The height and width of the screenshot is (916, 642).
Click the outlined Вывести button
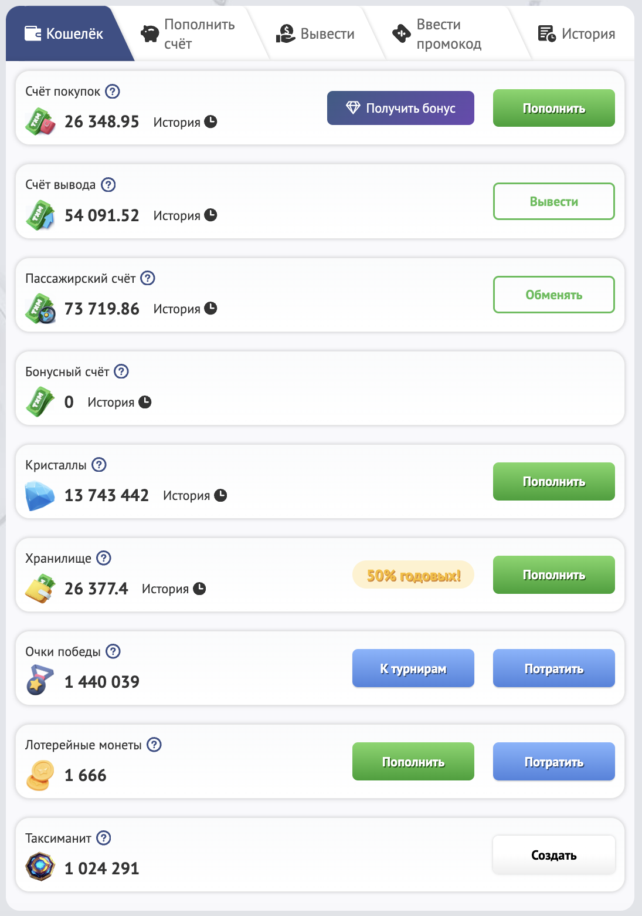click(553, 201)
